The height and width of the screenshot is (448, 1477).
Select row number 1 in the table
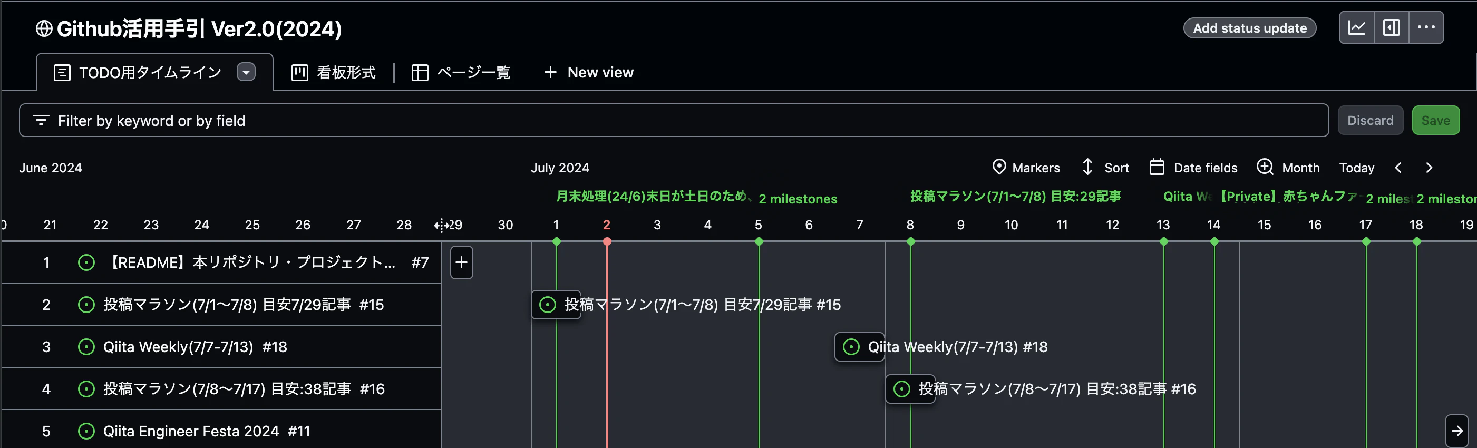pos(46,262)
